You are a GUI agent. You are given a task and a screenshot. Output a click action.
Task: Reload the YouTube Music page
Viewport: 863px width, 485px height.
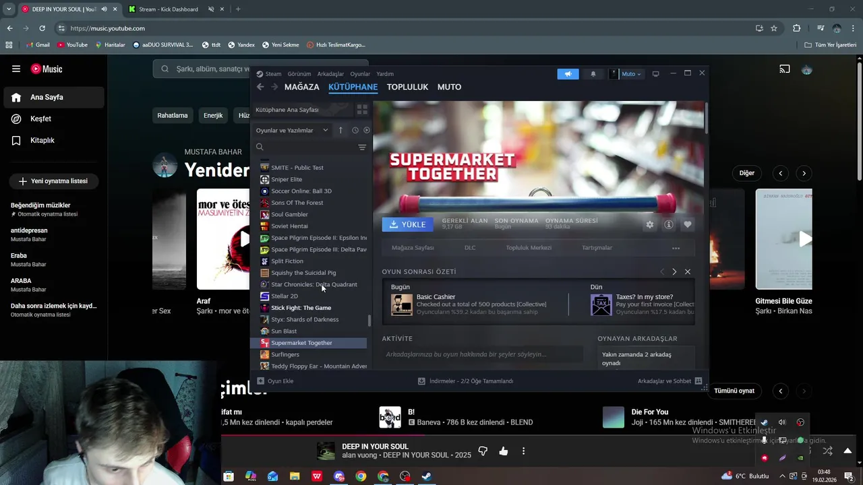tap(42, 28)
